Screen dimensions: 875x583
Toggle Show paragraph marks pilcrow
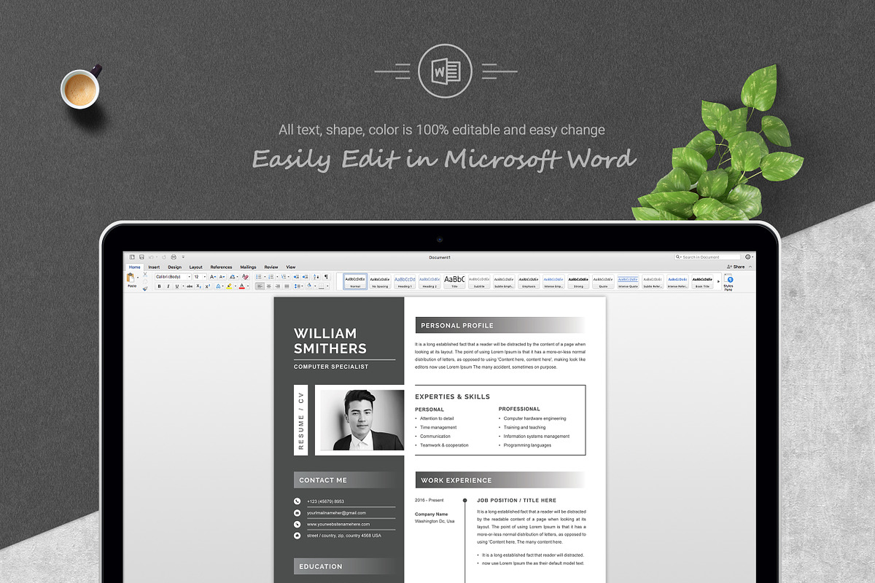point(326,277)
